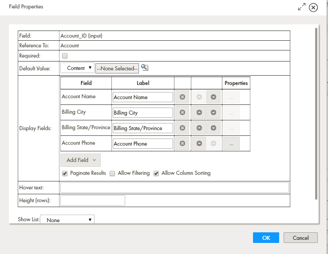The height and width of the screenshot is (254, 328).
Task: Edit the Account Name label field
Action: pyautogui.click(x=143, y=97)
